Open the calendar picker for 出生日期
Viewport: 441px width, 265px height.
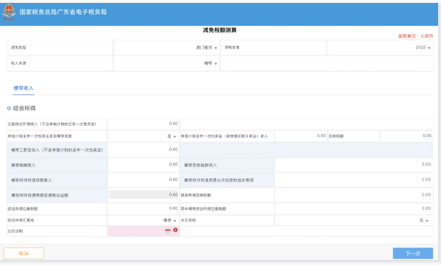click(168, 231)
